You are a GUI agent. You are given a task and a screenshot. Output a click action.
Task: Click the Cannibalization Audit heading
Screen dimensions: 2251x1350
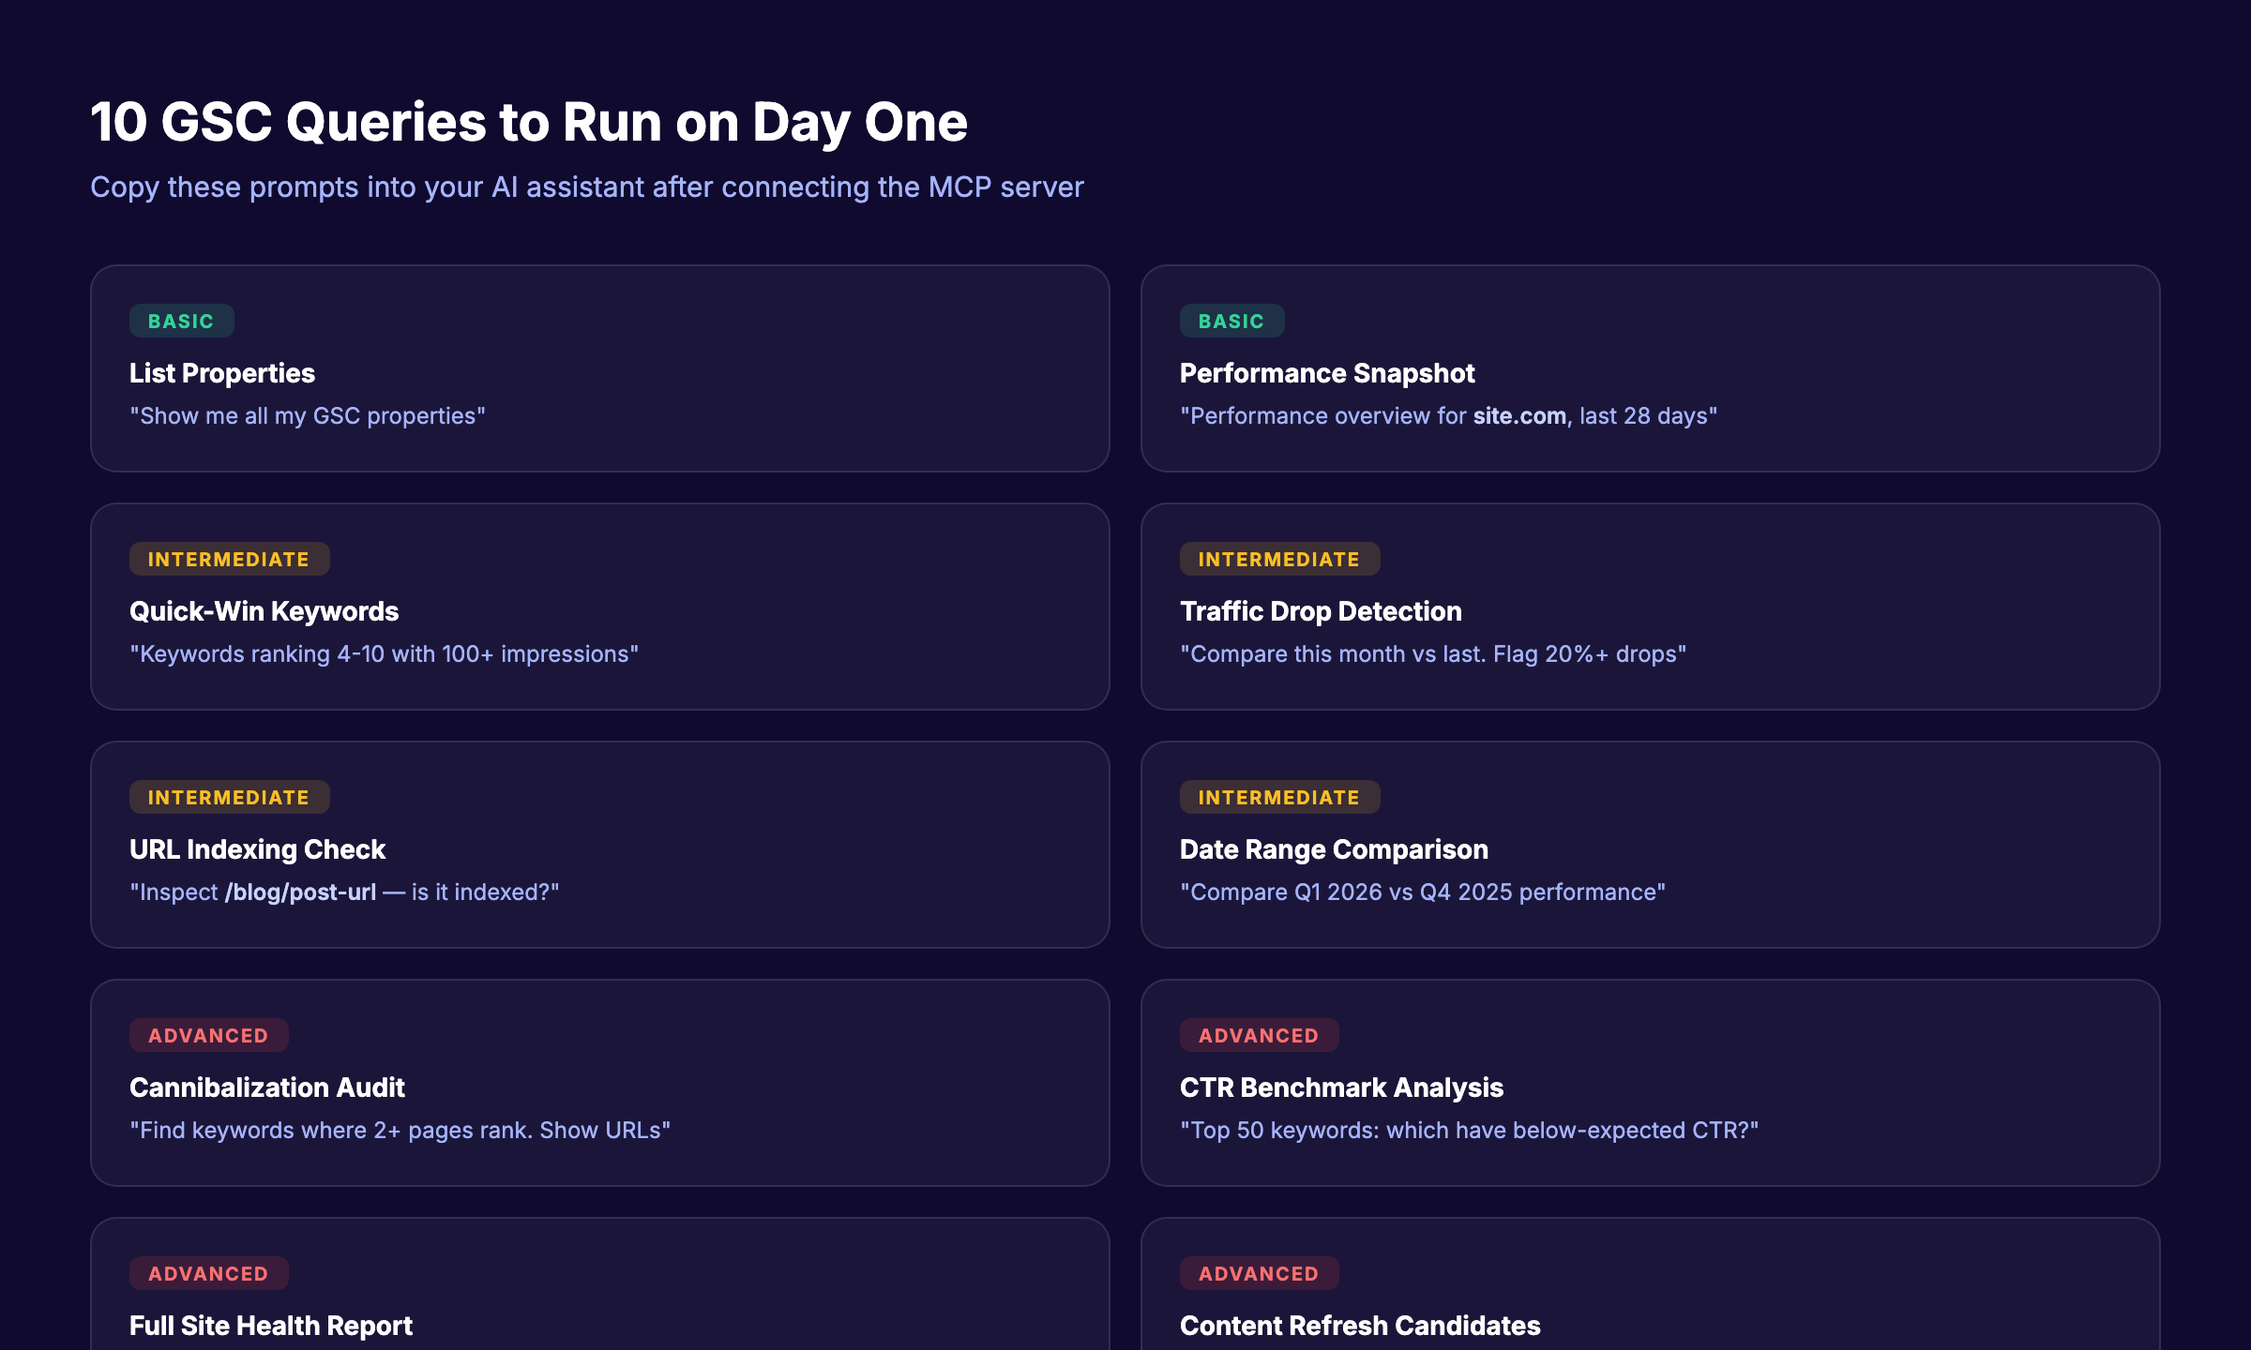[266, 1087]
